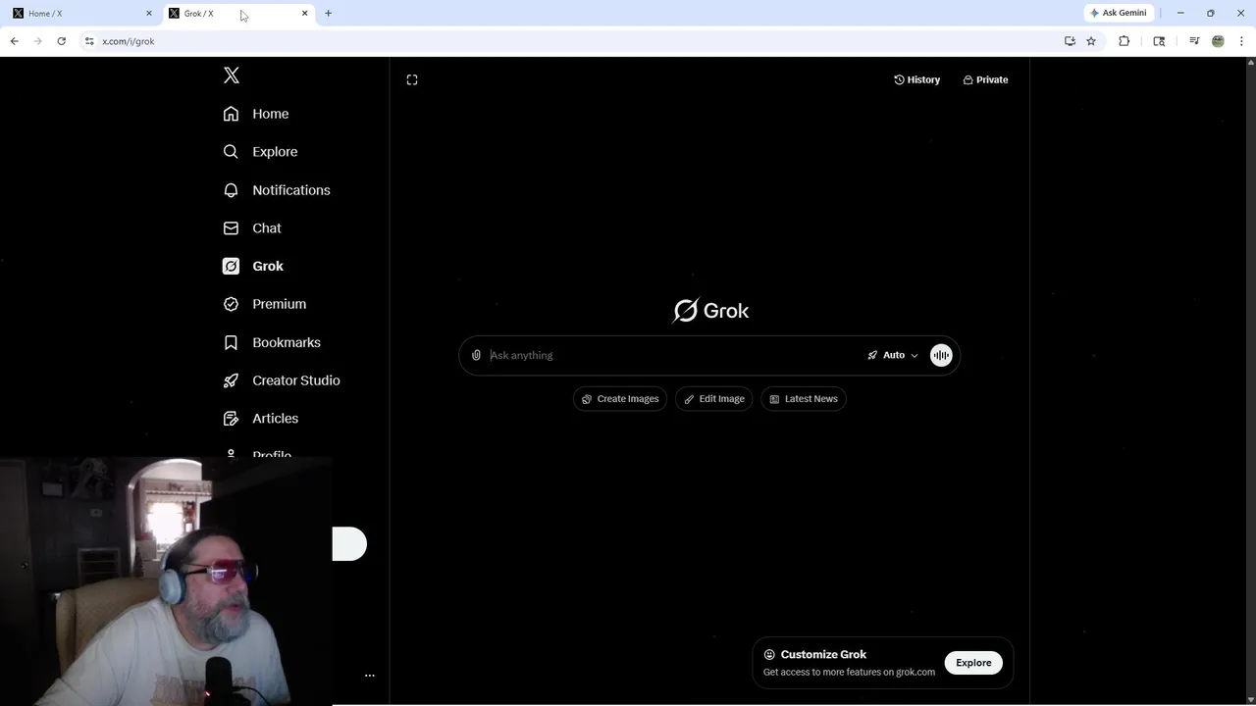Click the Premium verified badge icon
Viewport: 1256px width, 706px height.
pyautogui.click(x=231, y=304)
